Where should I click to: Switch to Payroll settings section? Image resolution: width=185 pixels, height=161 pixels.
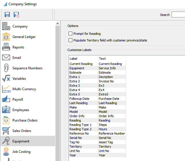coord(18,100)
